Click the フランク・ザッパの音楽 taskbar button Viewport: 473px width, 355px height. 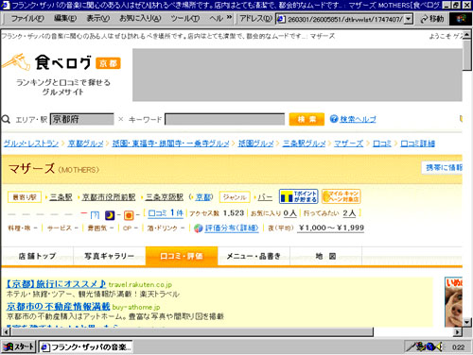(x=85, y=347)
